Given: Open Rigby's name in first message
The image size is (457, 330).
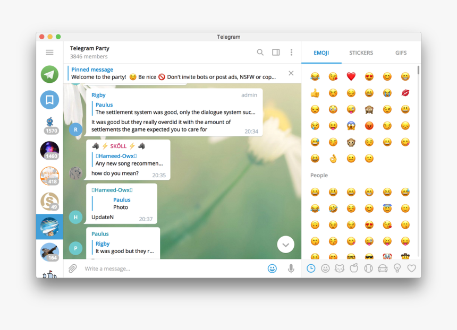Looking at the screenshot, I should tap(98, 95).
